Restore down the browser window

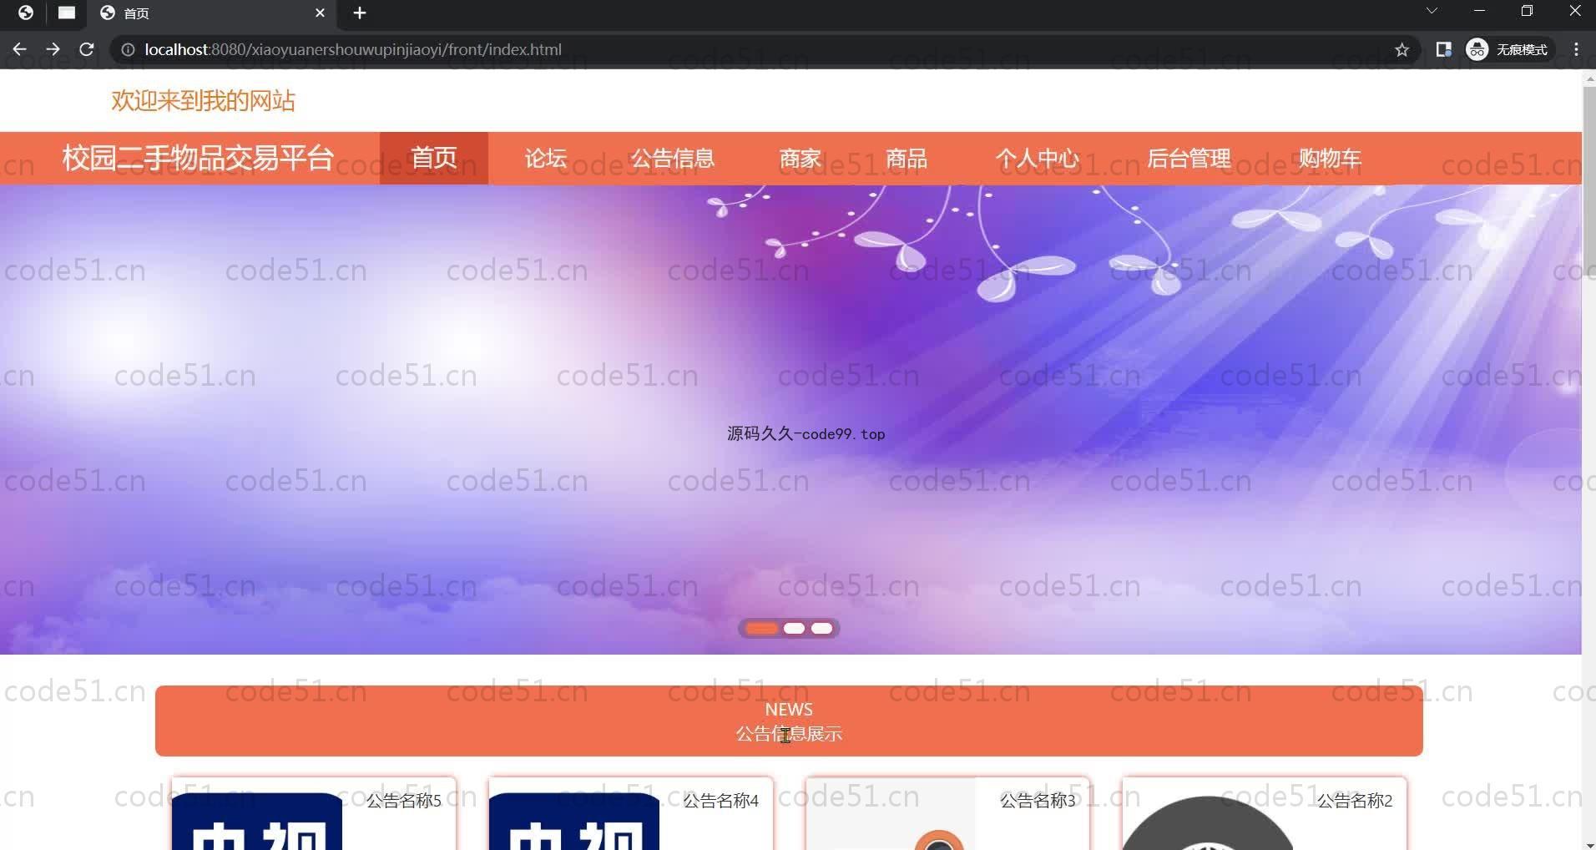[x=1527, y=11]
